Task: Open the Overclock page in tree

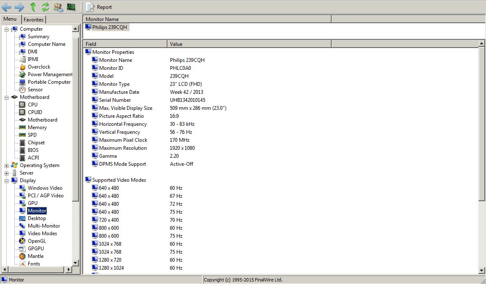Action: 39,67
